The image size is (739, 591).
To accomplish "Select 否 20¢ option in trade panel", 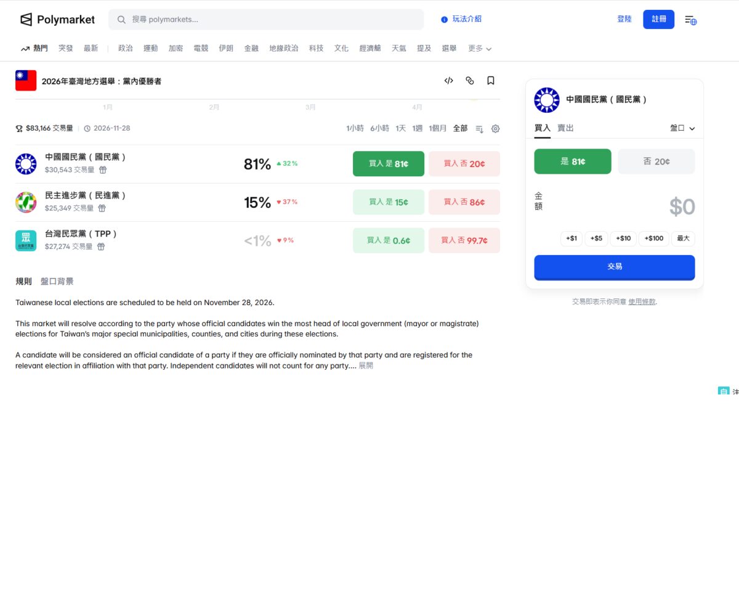I will tap(656, 161).
